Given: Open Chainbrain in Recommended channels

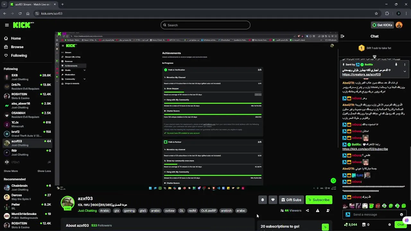Looking at the screenshot, I should tap(27, 188).
